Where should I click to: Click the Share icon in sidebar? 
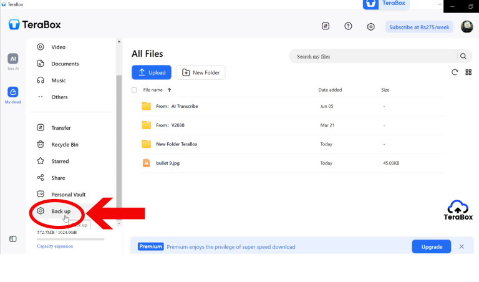(41, 178)
